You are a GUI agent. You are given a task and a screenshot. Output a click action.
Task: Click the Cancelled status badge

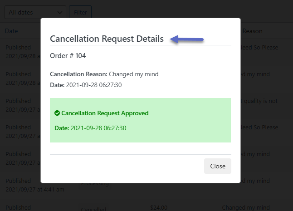click(93, 208)
